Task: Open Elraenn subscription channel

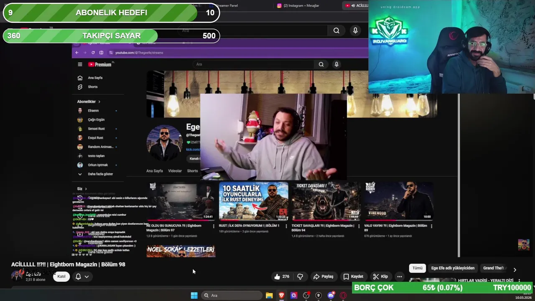Action: tap(93, 111)
